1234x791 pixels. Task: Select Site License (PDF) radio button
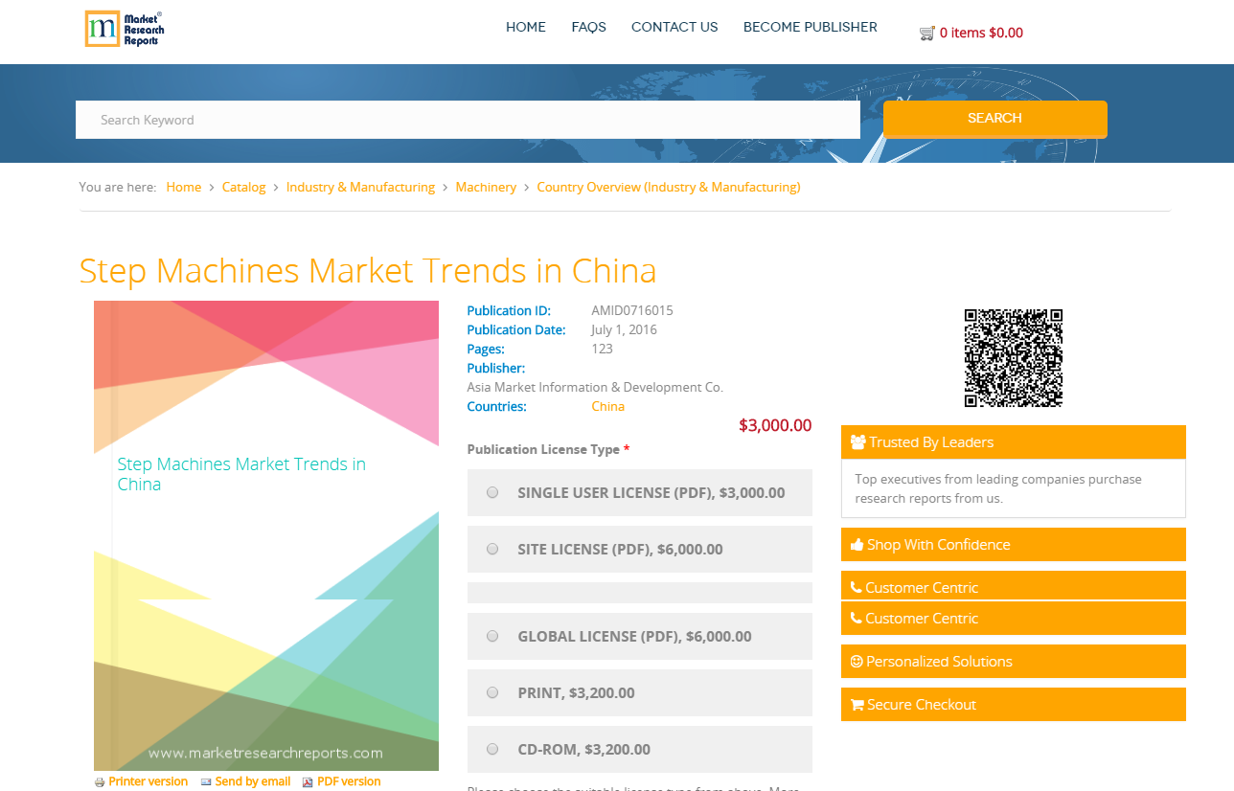click(x=492, y=550)
